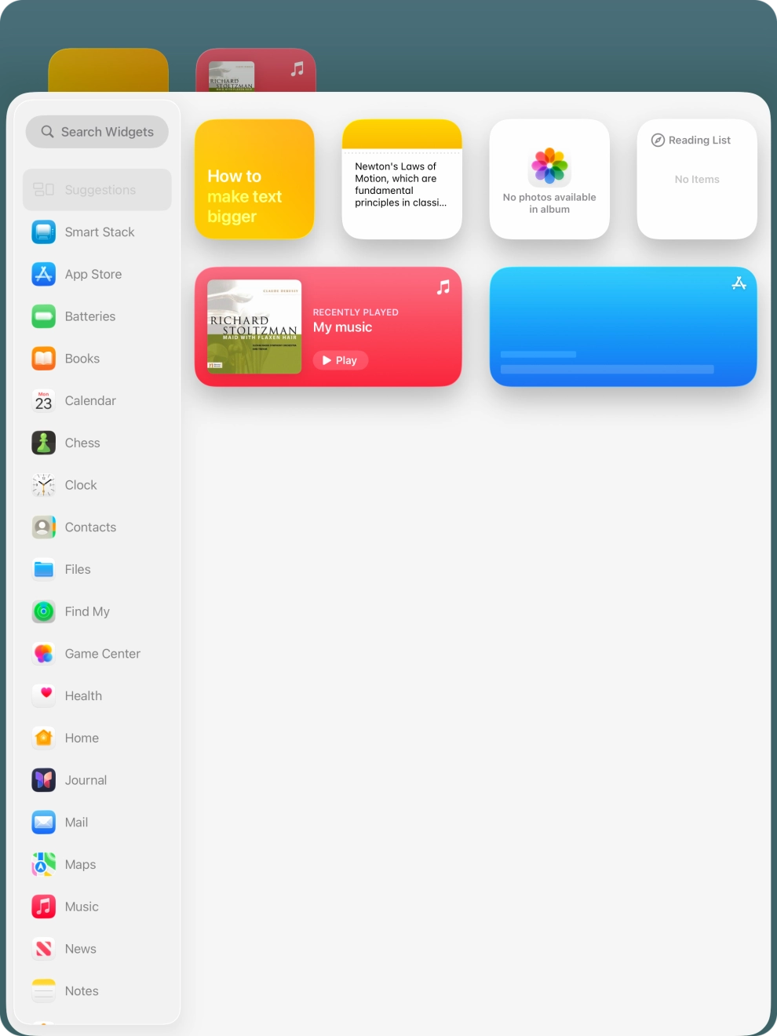Select Journal label in sidebar
Screen dimensions: 777x1036
click(86, 780)
